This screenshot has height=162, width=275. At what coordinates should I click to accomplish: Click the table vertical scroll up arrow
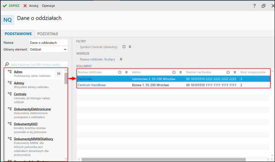pyautogui.click(x=272, y=71)
